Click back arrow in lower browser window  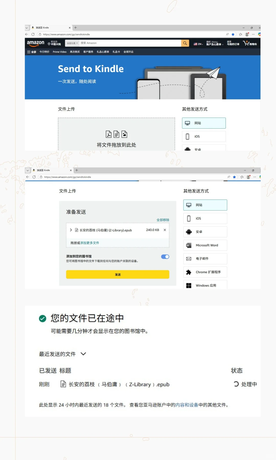[x=28, y=177]
